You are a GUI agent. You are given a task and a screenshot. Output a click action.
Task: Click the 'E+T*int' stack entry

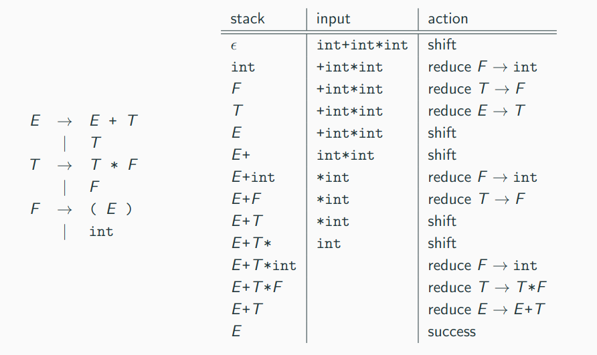(264, 265)
